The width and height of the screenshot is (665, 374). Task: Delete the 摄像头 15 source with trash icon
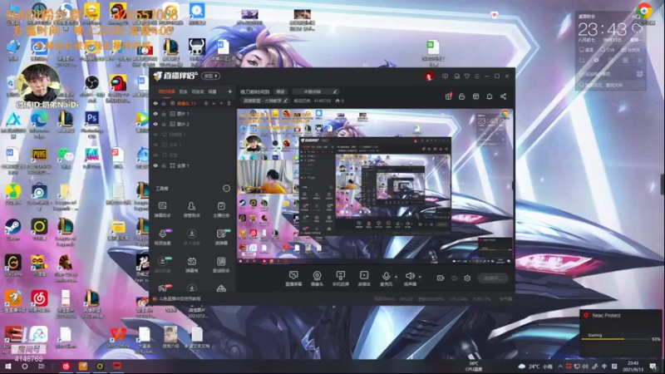pyautogui.click(x=229, y=103)
